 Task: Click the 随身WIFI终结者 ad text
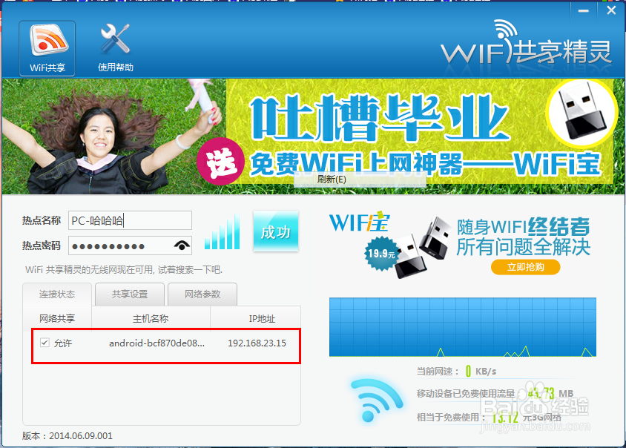pos(524,226)
